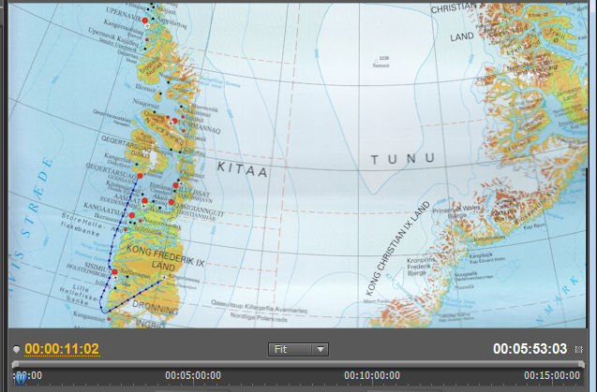Click the small round icon left of current timecode
Screen dimensions: 597x392
(x=17, y=350)
